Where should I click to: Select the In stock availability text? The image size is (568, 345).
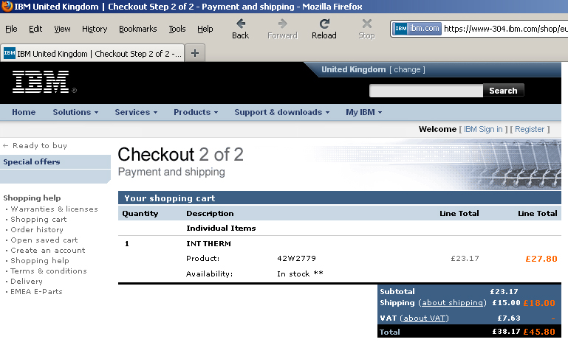pyautogui.click(x=301, y=273)
